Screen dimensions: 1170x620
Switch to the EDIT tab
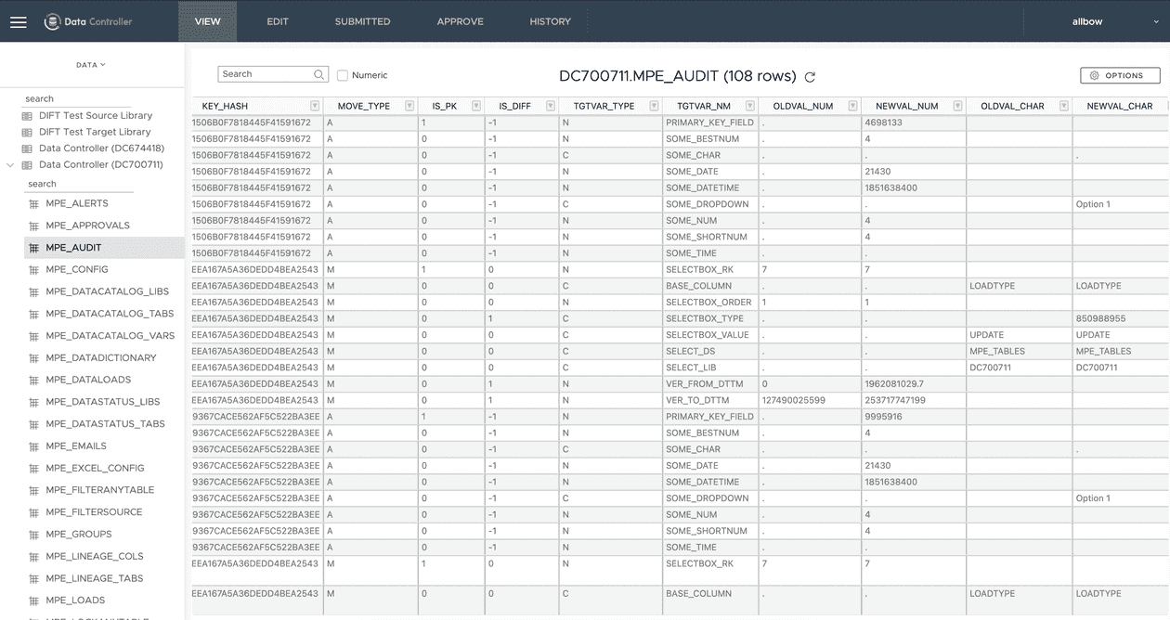tap(278, 21)
